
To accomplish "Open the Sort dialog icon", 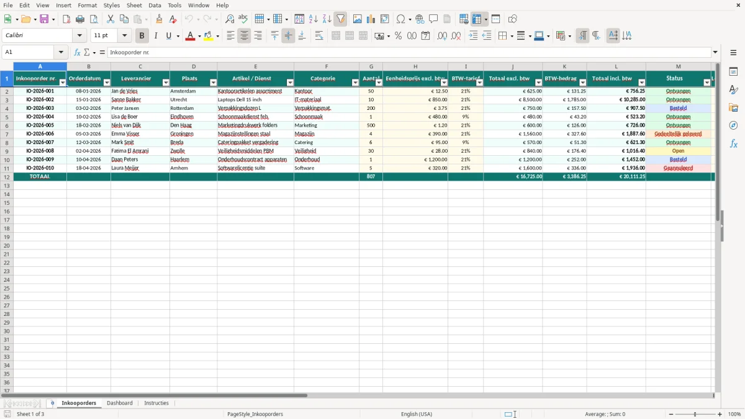I will tap(299, 19).
